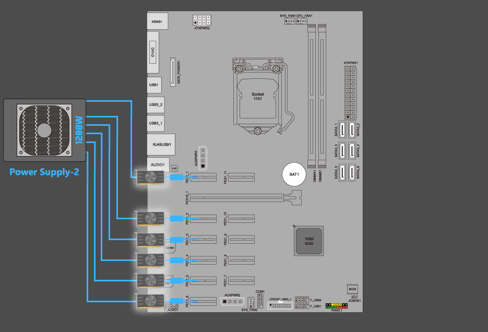Select the GPU connected to the PEX1_1 slot
This screenshot has height=332, width=488.
(x=150, y=177)
